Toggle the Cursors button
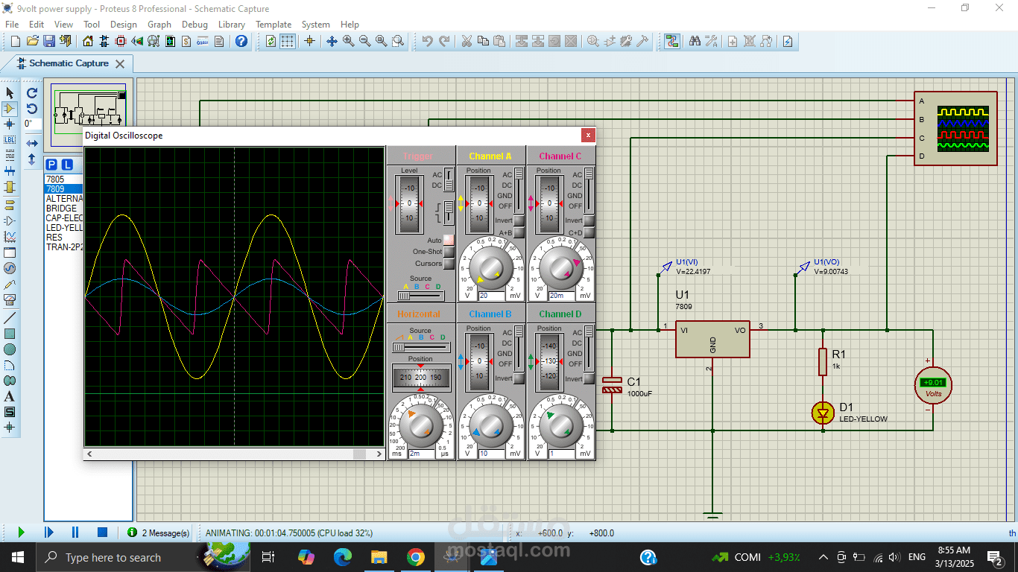The height and width of the screenshot is (572, 1018). coord(449,263)
